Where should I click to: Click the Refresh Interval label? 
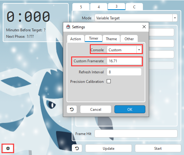pyautogui.click(x=91, y=72)
